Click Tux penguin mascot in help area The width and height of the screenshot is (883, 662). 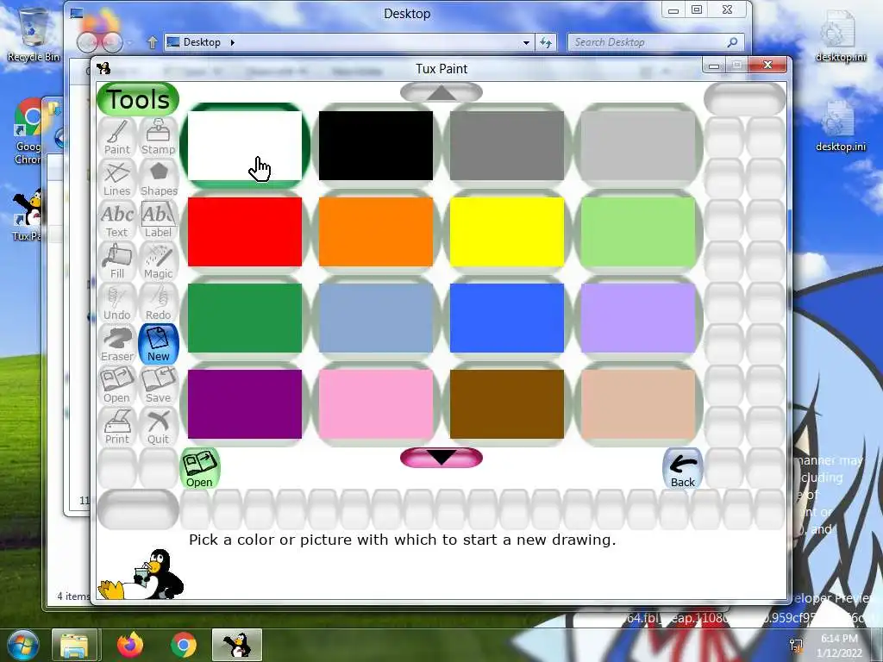click(x=141, y=574)
